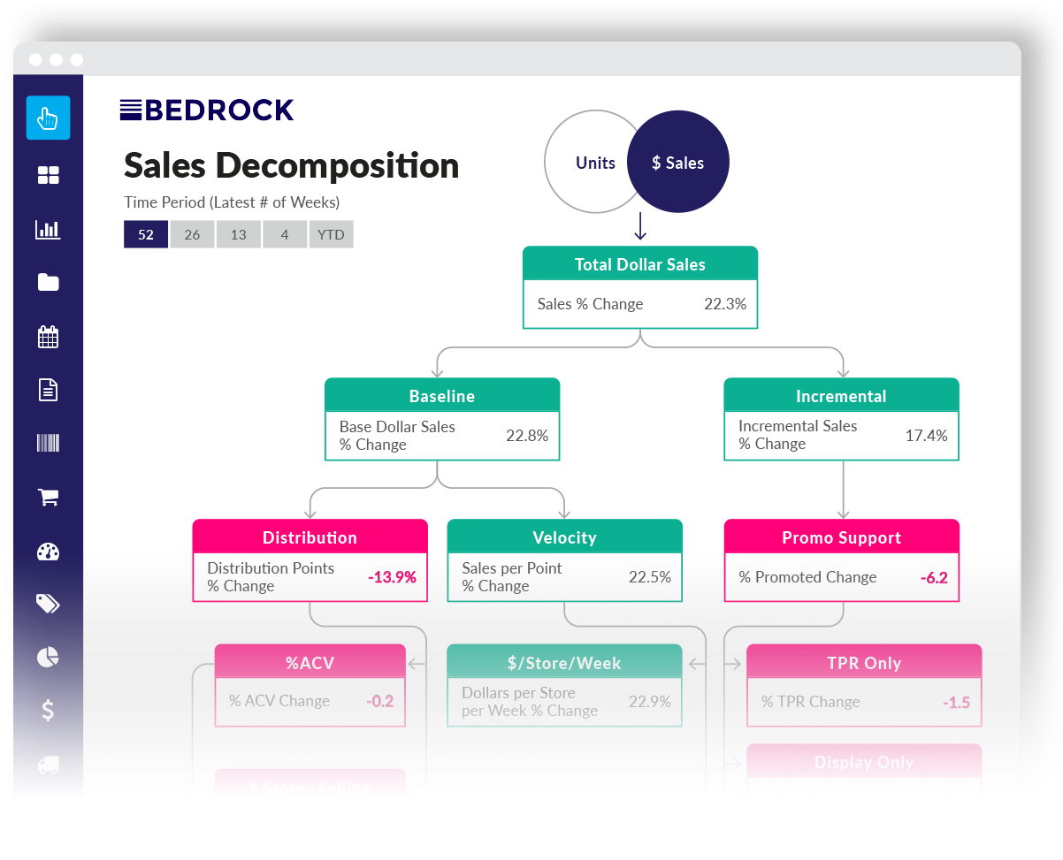Viewport: 1063px width, 860px height.
Task: Open the bar chart icon in sidebar
Action: [48, 229]
